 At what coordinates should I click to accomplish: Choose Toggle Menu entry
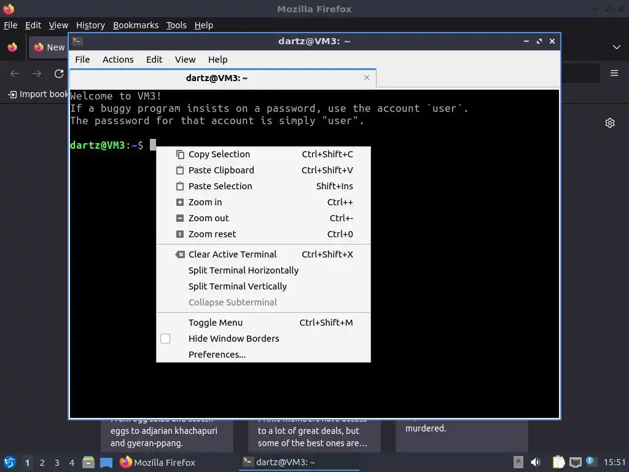coord(263,323)
